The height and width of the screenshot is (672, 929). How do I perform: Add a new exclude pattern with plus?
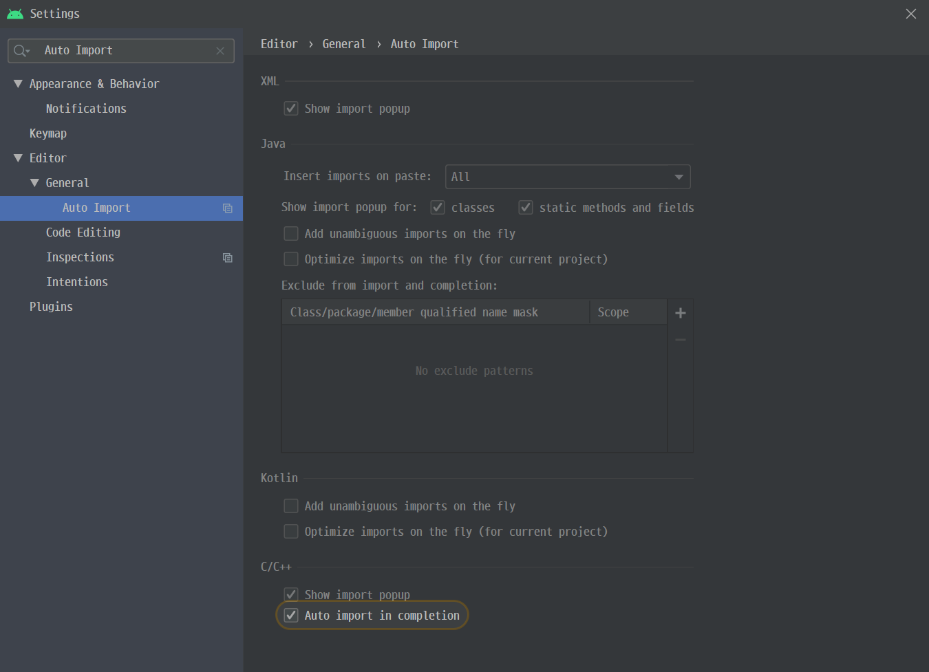681,313
